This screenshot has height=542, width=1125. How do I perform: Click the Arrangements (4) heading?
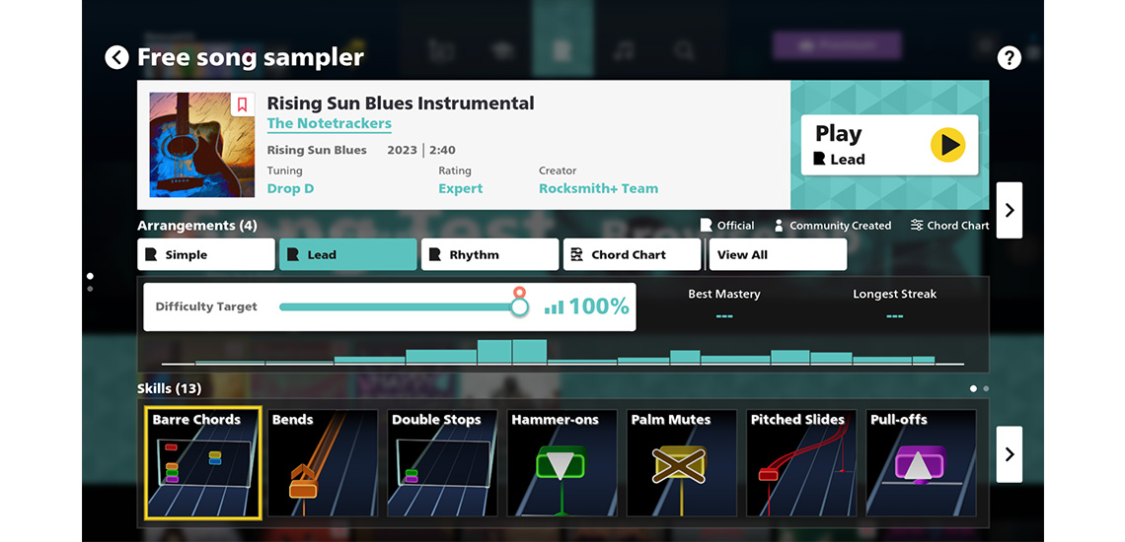(x=197, y=226)
